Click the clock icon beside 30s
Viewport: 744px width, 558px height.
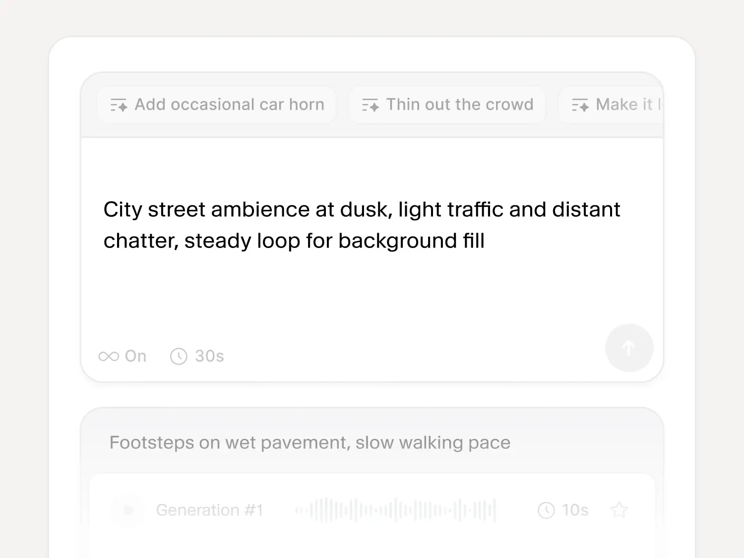coord(179,356)
